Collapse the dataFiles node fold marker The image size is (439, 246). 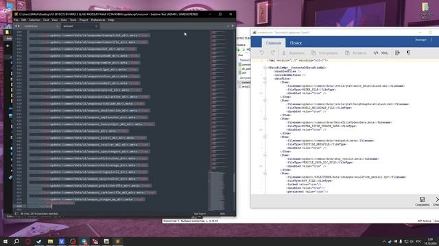point(265,79)
